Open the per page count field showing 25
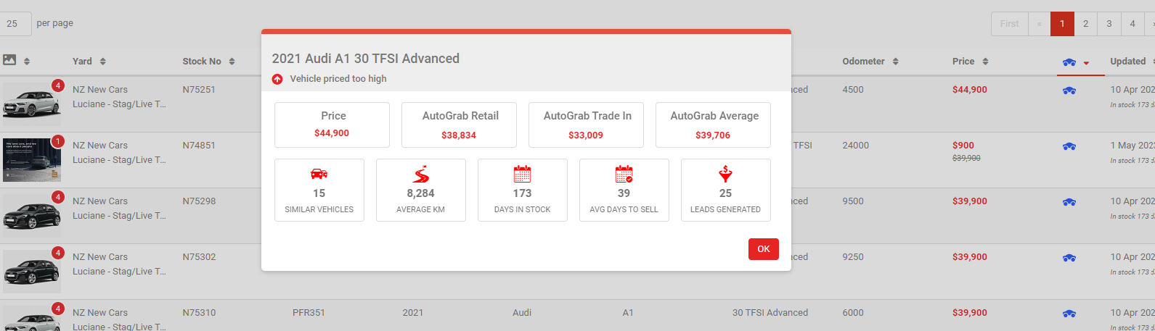 pos(15,23)
